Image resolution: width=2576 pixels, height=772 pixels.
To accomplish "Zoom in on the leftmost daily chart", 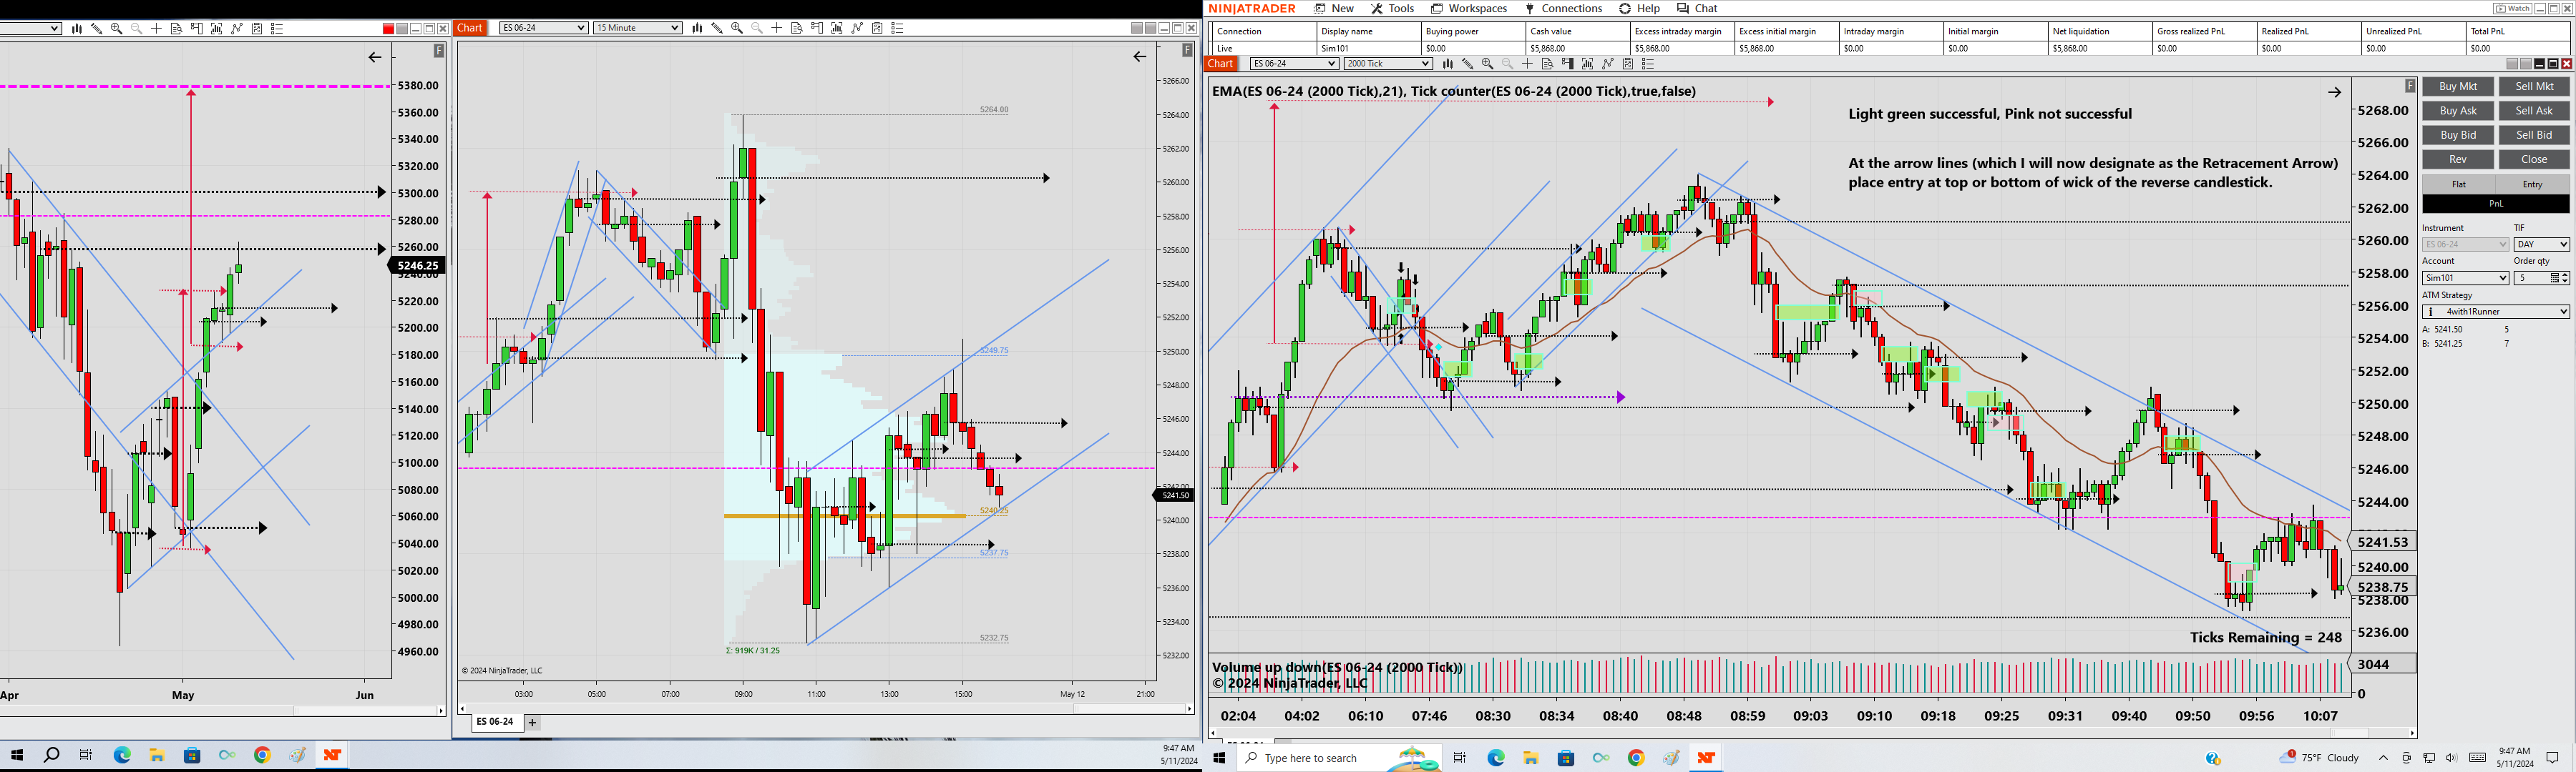I will (x=117, y=29).
